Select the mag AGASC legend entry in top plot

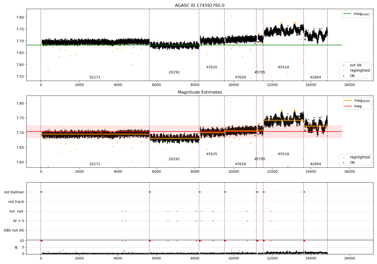point(357,14)
